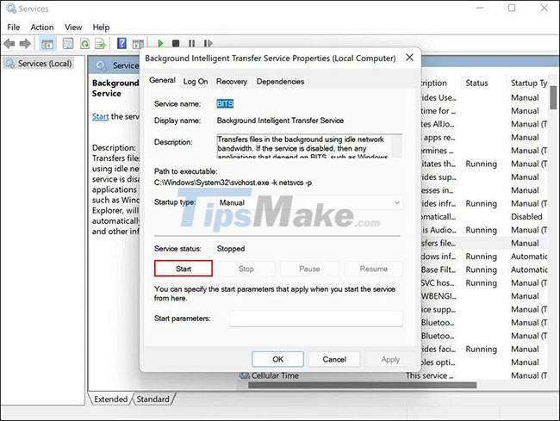The image size is (560, 421).
Task: Close the BITS Properties dialog
Action: pos(409,58)
